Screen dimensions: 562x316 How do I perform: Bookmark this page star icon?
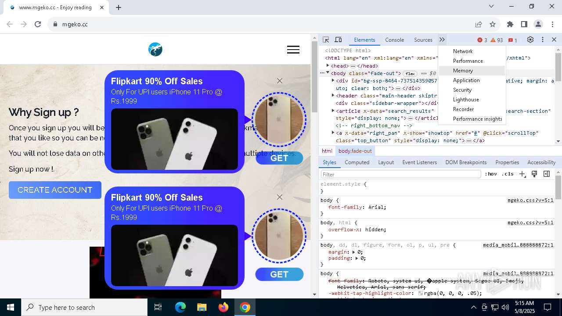coord(493,24)
